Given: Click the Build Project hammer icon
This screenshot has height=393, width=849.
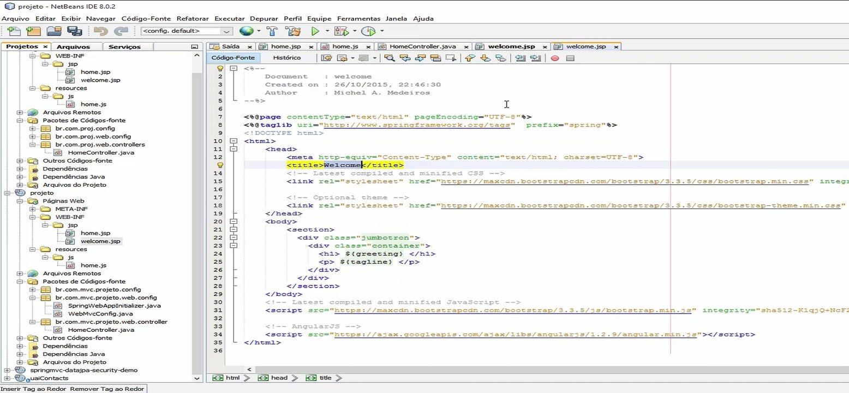Looking at the screenshot, I should coord(272,31).
